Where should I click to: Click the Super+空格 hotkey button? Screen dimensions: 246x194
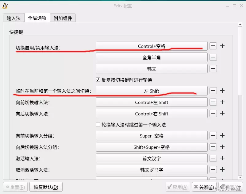point(152,136)
